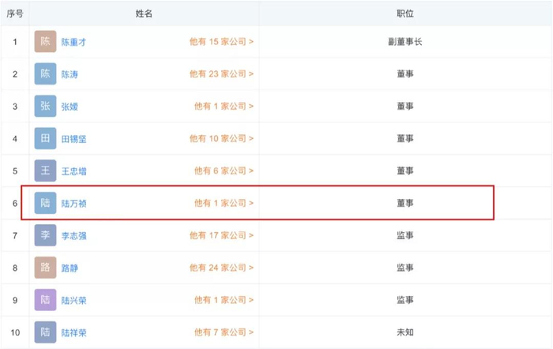The image size is (553, 349).
Task: Expand 他有 17 家公司 for 李志强
Action: click(x=221, y=235)
